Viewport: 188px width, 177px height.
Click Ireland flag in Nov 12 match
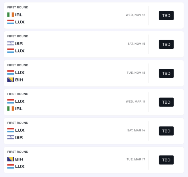pyautogui.click(x=11, y=15)
